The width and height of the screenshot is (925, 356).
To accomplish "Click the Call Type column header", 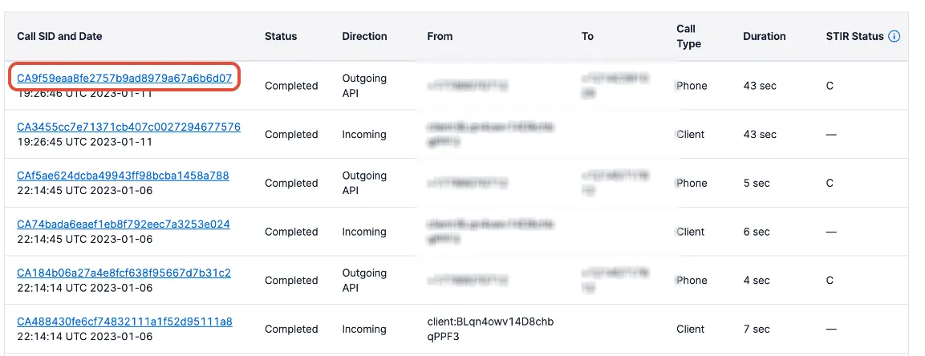I will 689,37.
